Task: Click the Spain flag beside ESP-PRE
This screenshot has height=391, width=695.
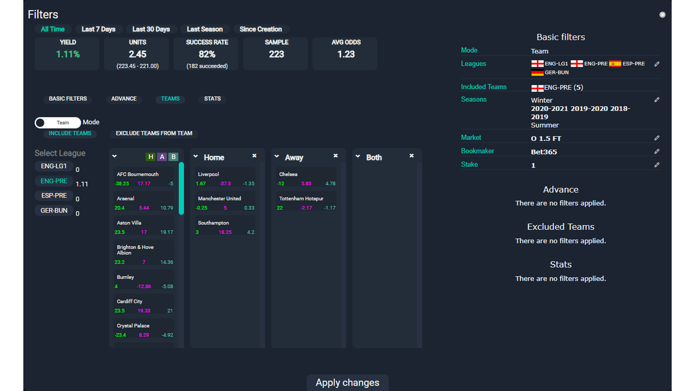Action: pyautogui.click(x=615, y=64)
